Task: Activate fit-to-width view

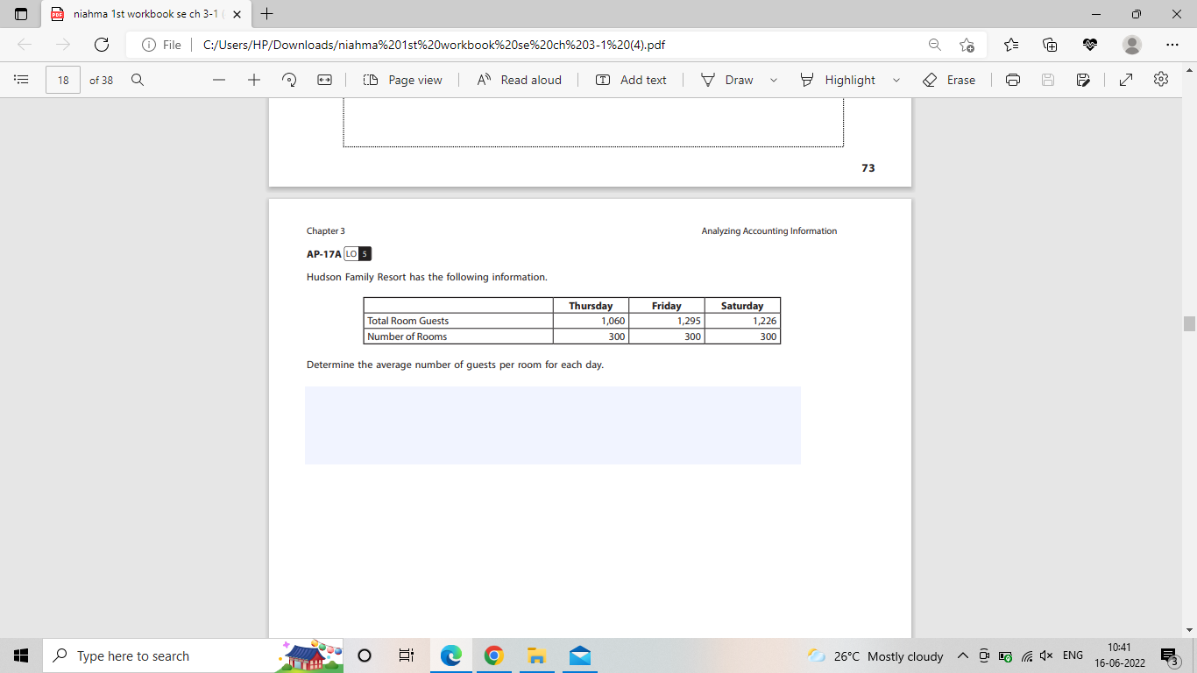Action: [x=324, y=80]
